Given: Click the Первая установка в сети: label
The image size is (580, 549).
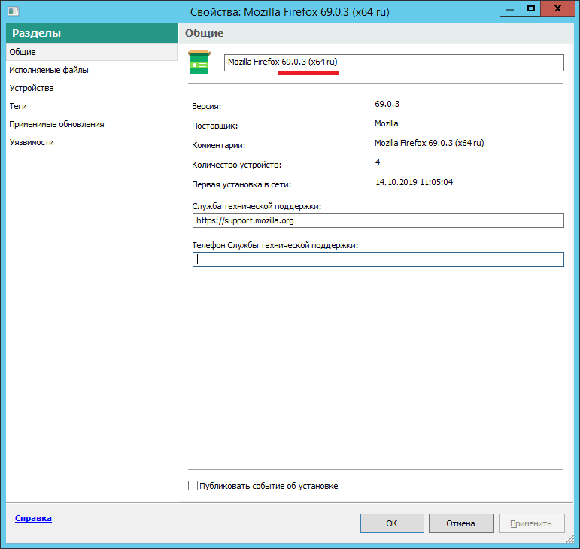Looking at the screenshot, I should coord(241,184).
